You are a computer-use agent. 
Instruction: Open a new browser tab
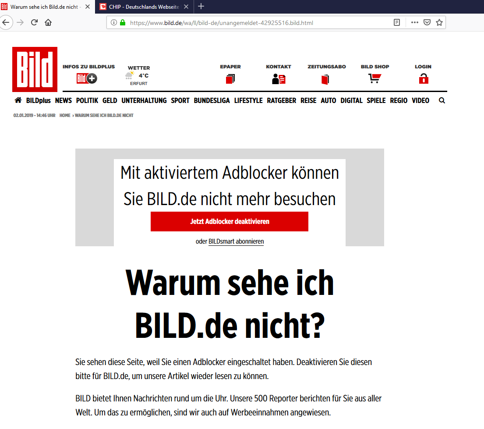click(x=201, y=6)
